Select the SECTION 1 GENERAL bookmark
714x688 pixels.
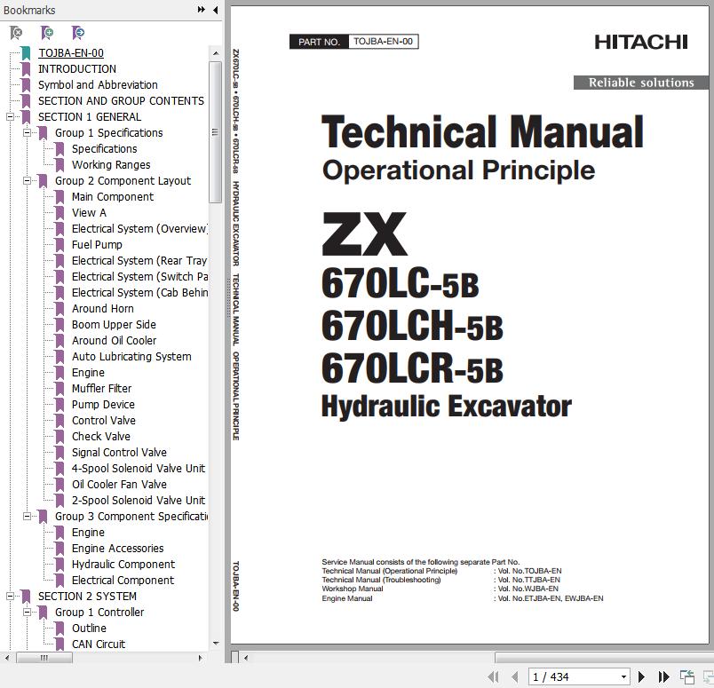coord(90,117)
